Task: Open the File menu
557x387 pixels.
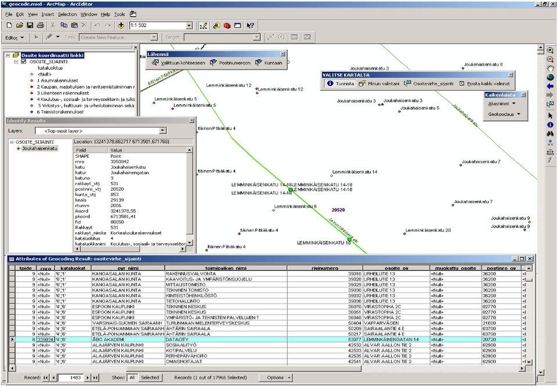Action: tap(9, 14)
